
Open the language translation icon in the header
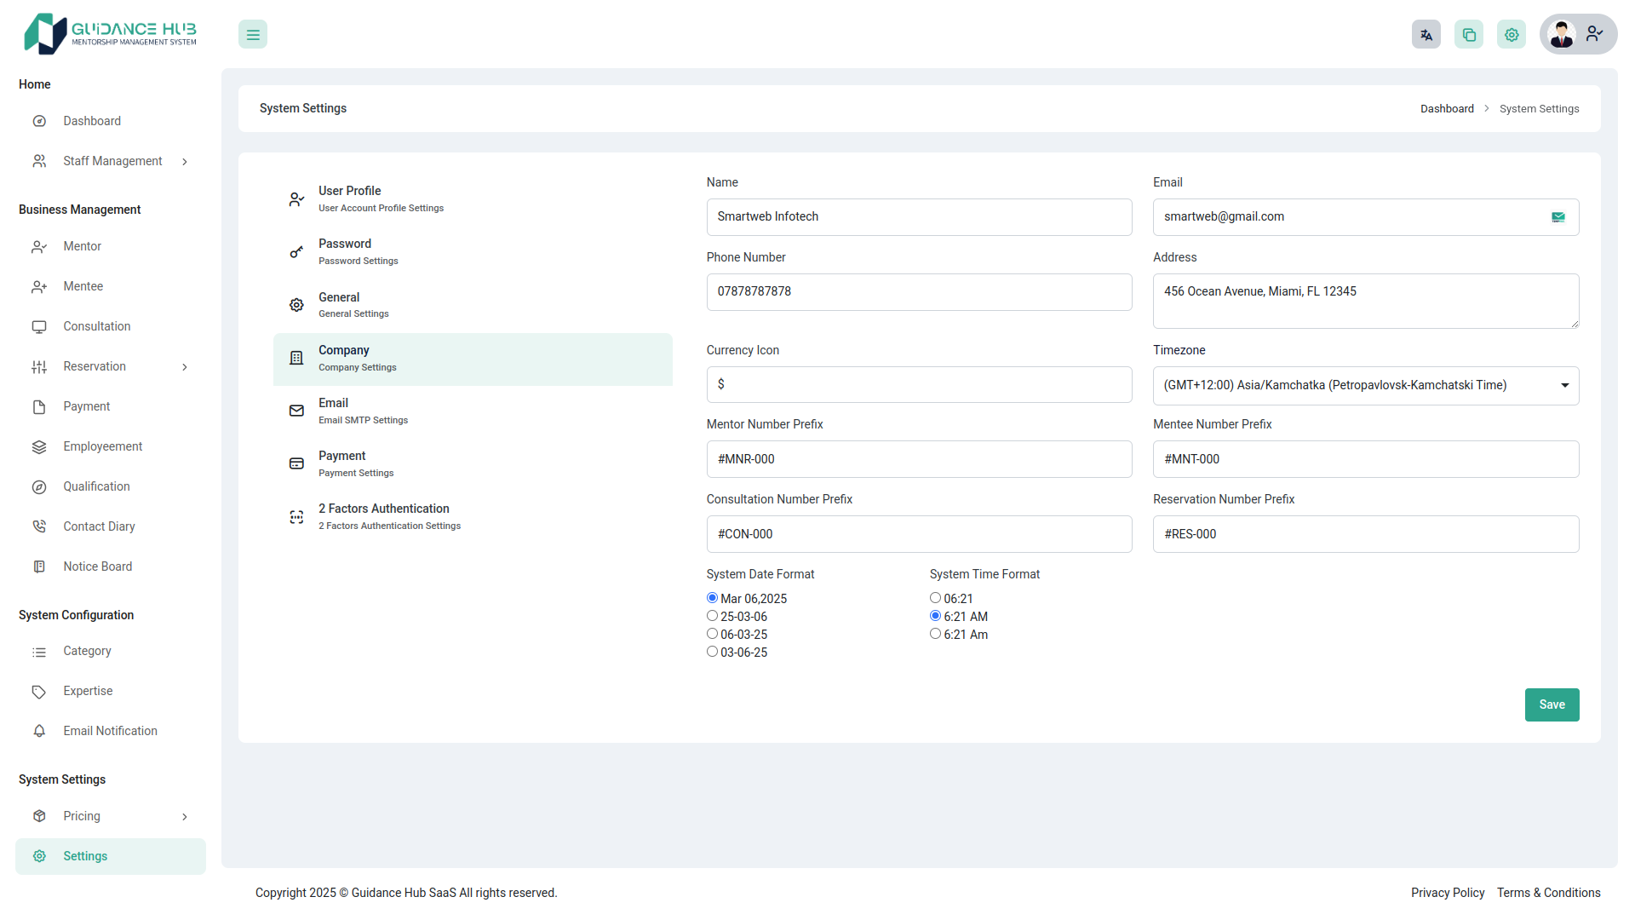pos(1426,34)
